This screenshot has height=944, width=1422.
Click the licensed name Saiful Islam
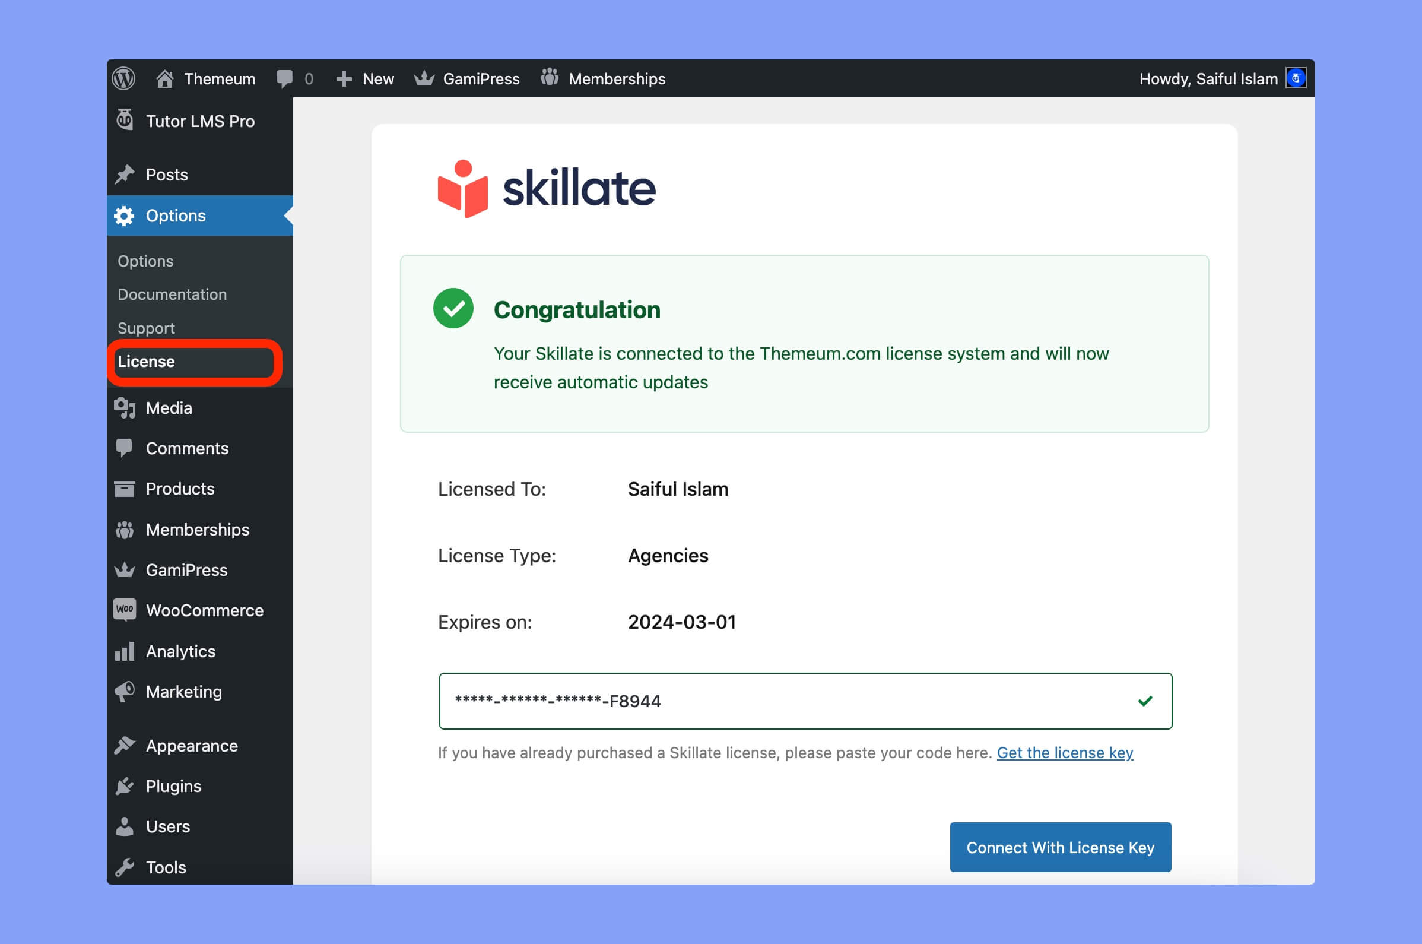pyautogui.click(x=678, y=489)
